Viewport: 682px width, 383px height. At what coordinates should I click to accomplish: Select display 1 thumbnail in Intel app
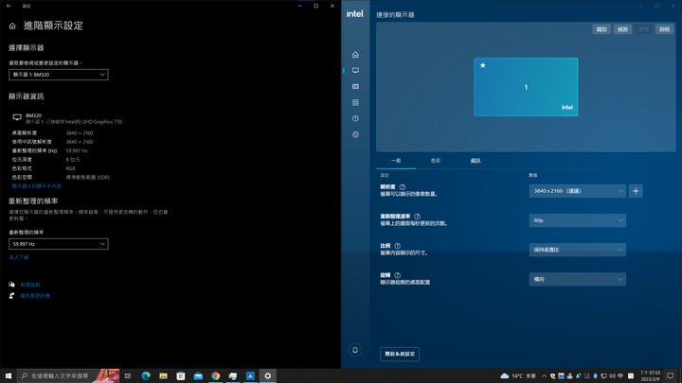(526, 87)
